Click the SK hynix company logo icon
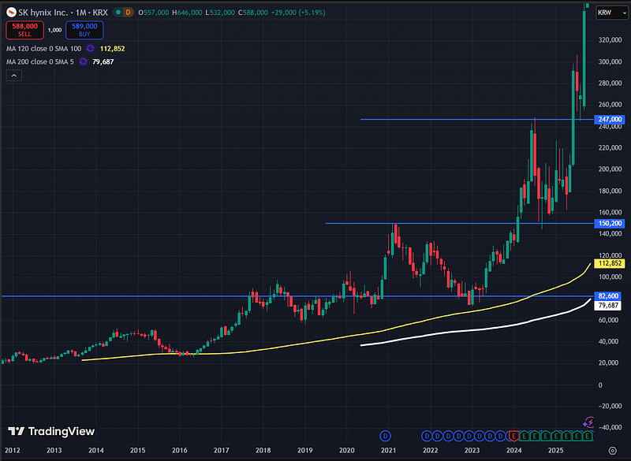This screenshot has width=631, height=461. 11,13
